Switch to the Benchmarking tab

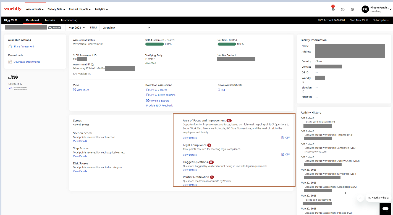tap(69, 20)
